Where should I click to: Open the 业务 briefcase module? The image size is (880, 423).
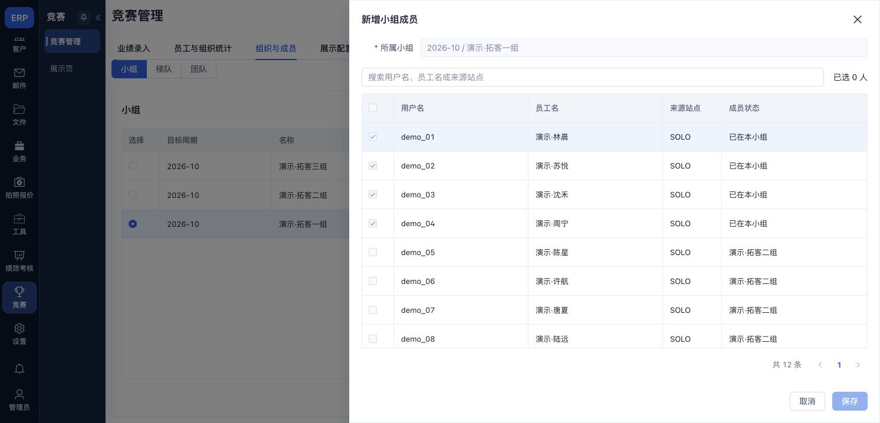[x=19, y=151]
